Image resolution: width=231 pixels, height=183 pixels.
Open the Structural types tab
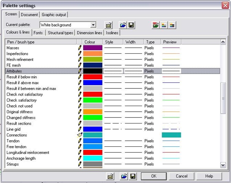tap(60, 33)
